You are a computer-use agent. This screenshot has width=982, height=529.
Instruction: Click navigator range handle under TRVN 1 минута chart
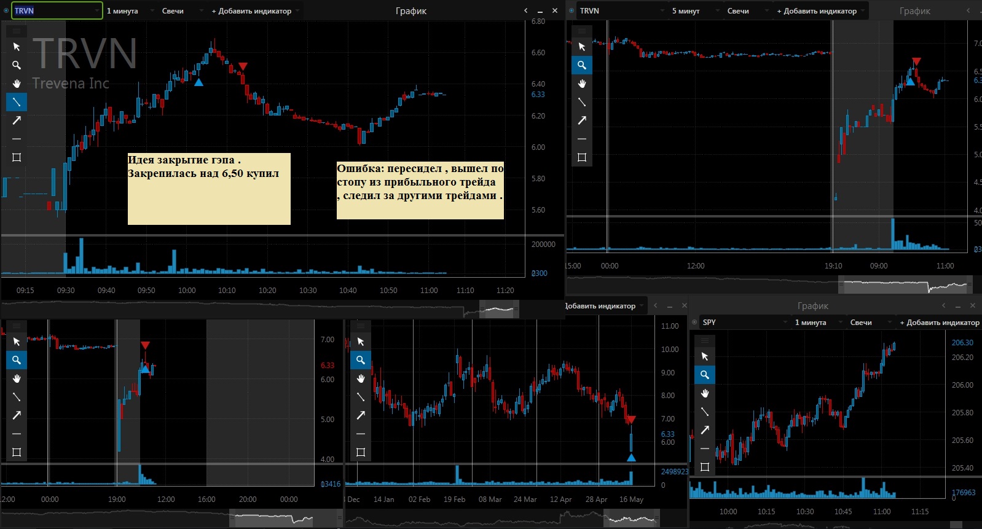pos(499,309)
